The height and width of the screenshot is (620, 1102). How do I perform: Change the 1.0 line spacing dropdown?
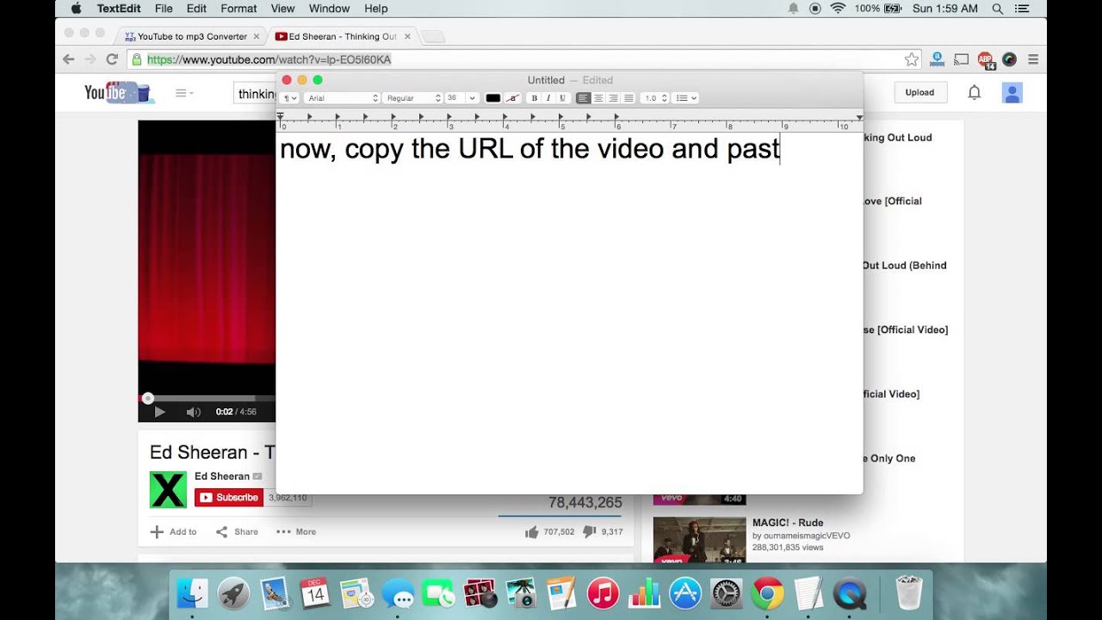(655, 98)
